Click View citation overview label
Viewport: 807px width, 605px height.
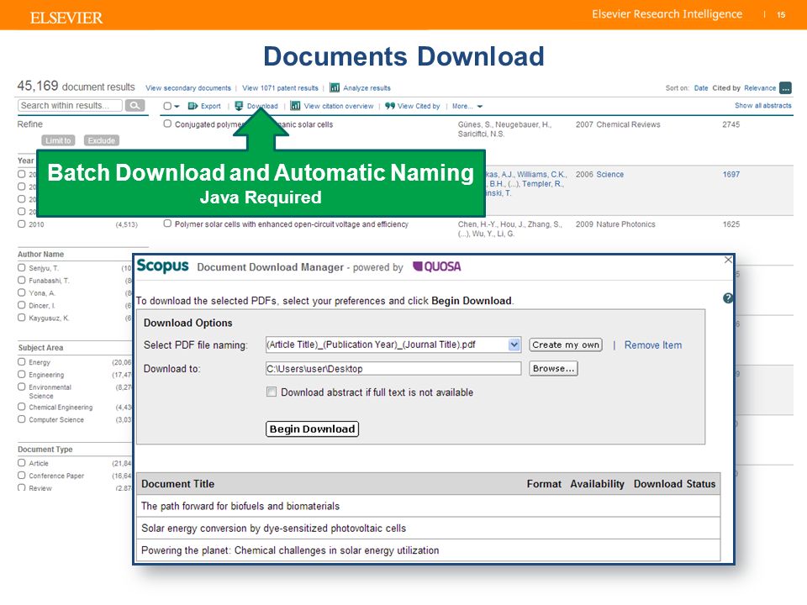(339, 106)
